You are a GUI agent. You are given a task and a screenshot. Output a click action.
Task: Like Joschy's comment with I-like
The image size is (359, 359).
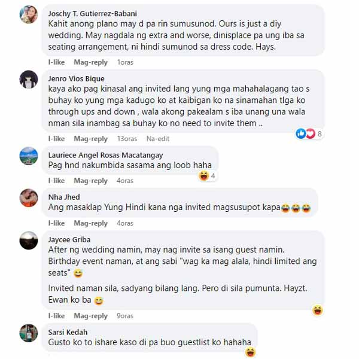[x=56, y=62]
